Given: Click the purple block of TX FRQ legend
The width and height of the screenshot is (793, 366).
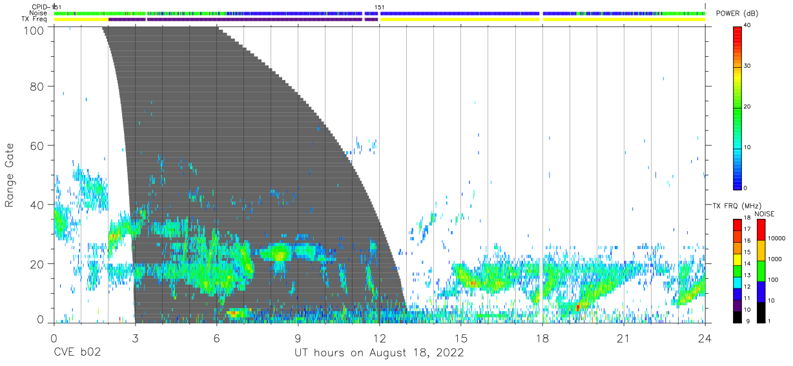Looking at the screenshot, I should (x=737, y=305).
